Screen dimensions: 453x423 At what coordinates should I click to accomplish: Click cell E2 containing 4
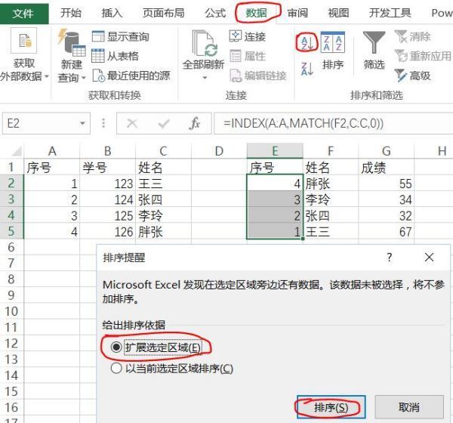tap(275, 184)
